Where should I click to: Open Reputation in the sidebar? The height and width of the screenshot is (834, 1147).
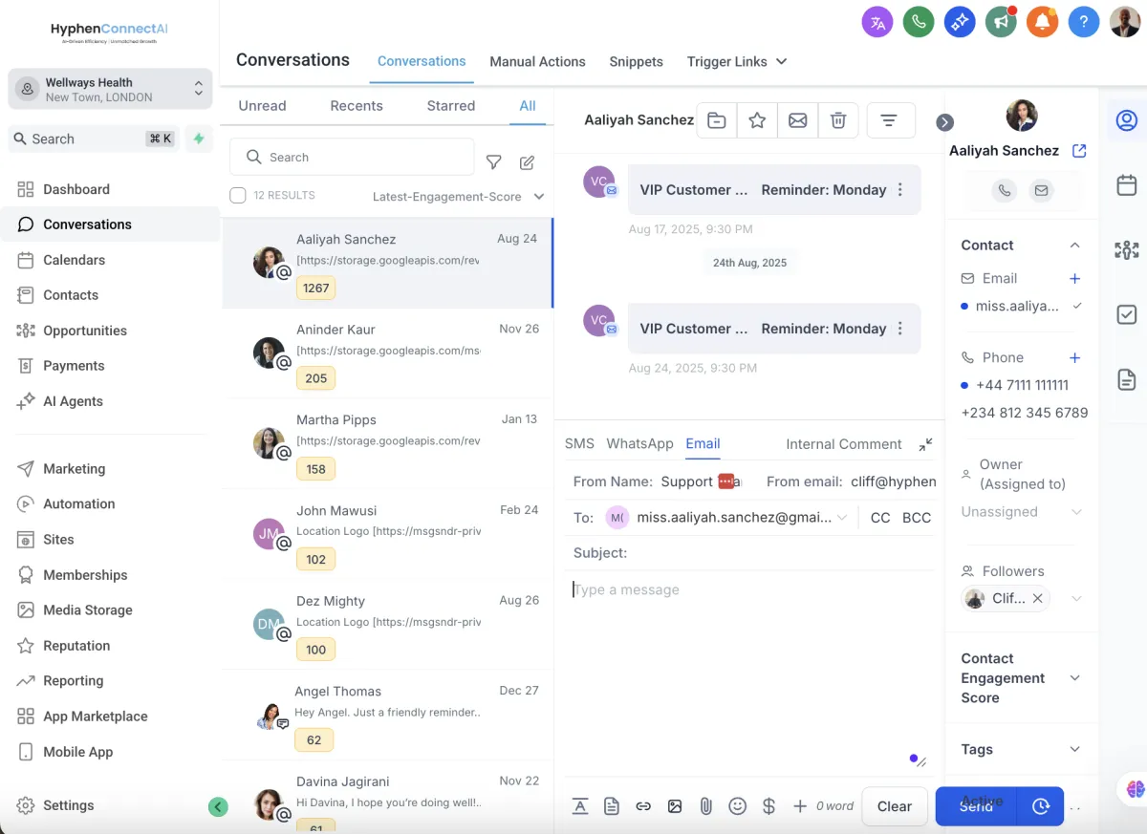pos(76,646)
